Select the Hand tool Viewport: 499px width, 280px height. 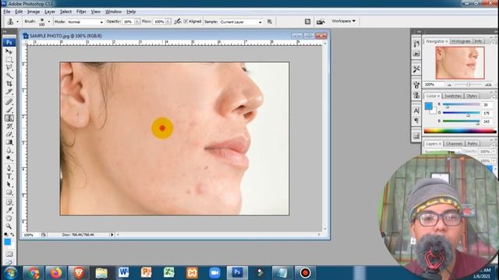(x=9, y=219)
